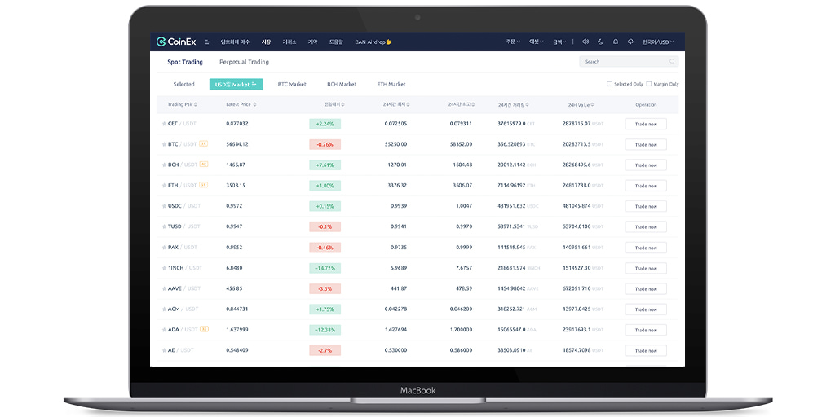Open the hamburger menu next to CoinEx logo
Screen dimensions: 835x417
pos(207,42)
